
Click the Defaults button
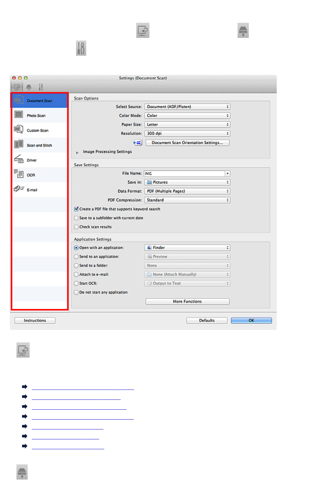pos(207,320)
